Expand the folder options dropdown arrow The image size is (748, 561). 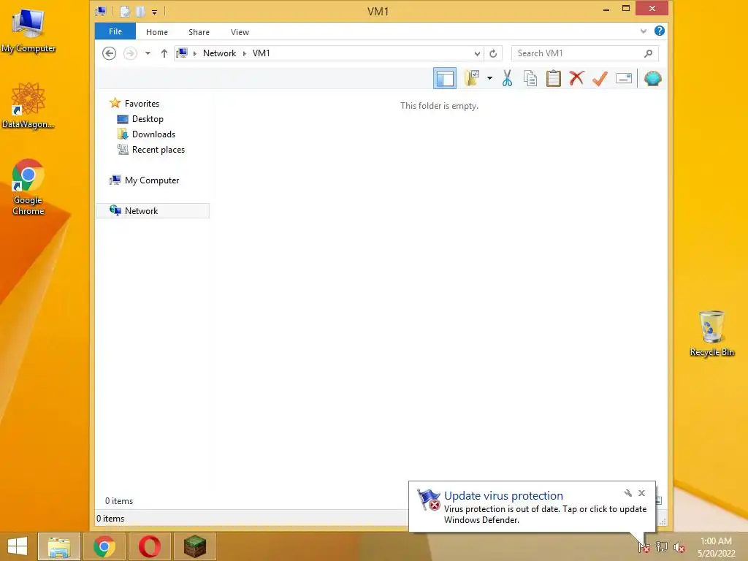[x=490, y=77]
